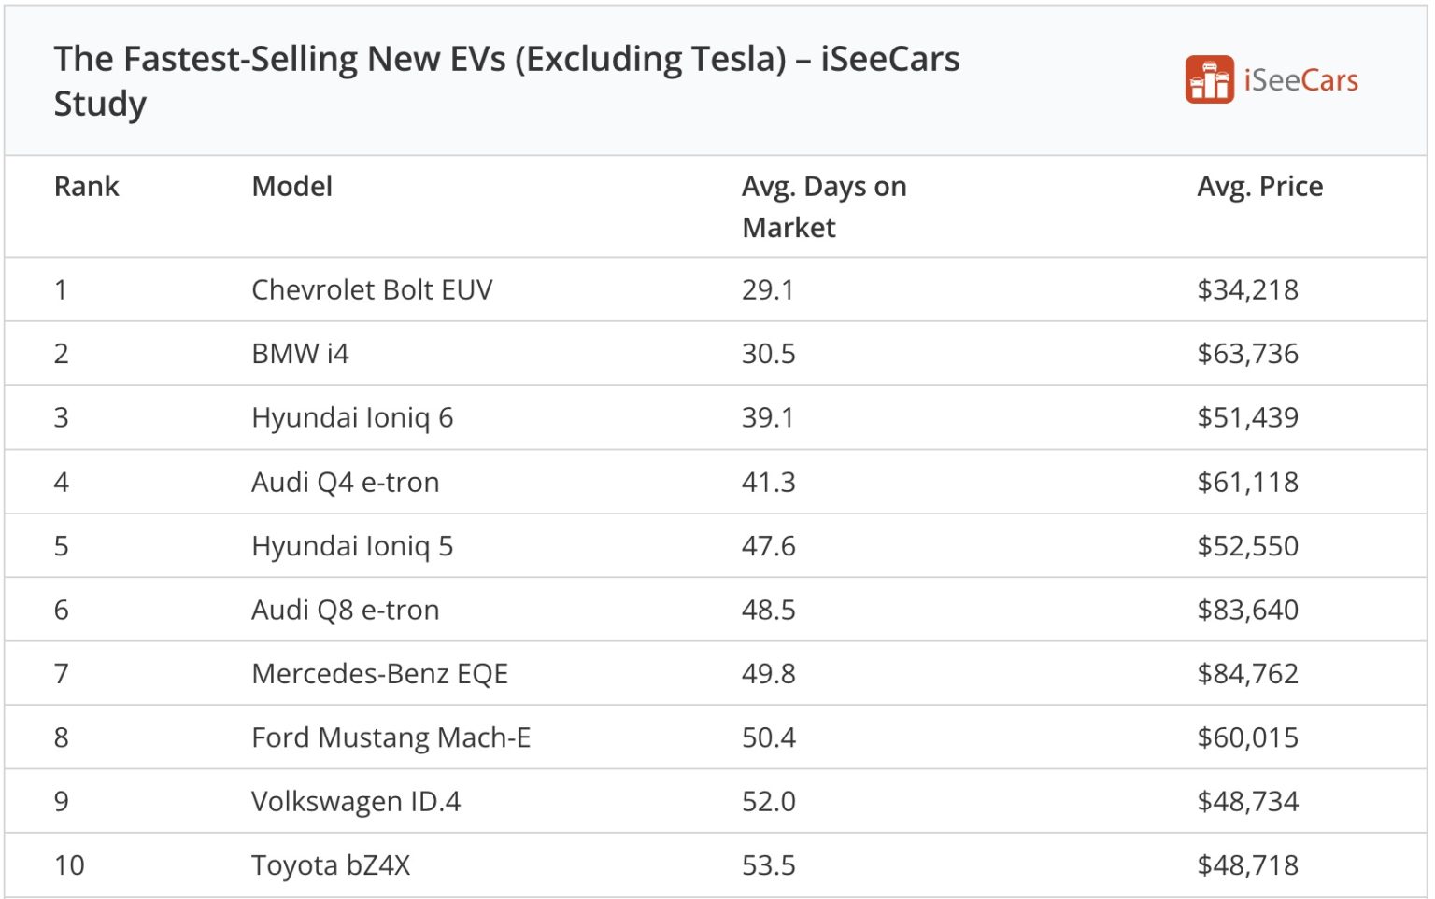Image resolution: width=1435 pixels, height=899 pixels.
Task: Click the iSeeCars brand name text
Action: 1300,80
